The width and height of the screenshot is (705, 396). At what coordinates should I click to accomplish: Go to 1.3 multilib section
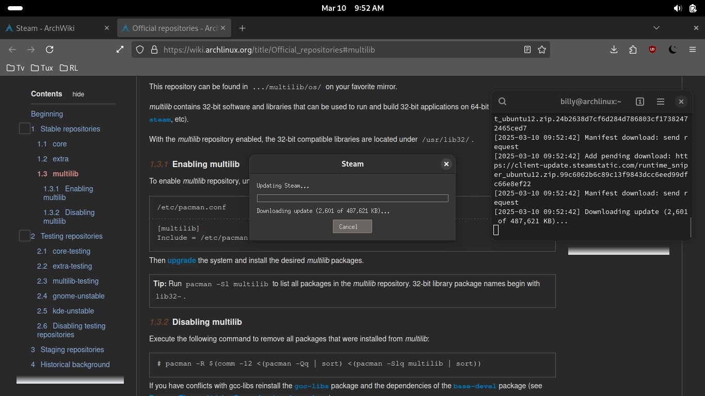58,174
